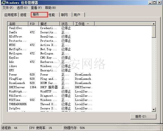Screen dimensions: 163x131
Task: Sort by the 状态 column header
Action: point(67,24)
